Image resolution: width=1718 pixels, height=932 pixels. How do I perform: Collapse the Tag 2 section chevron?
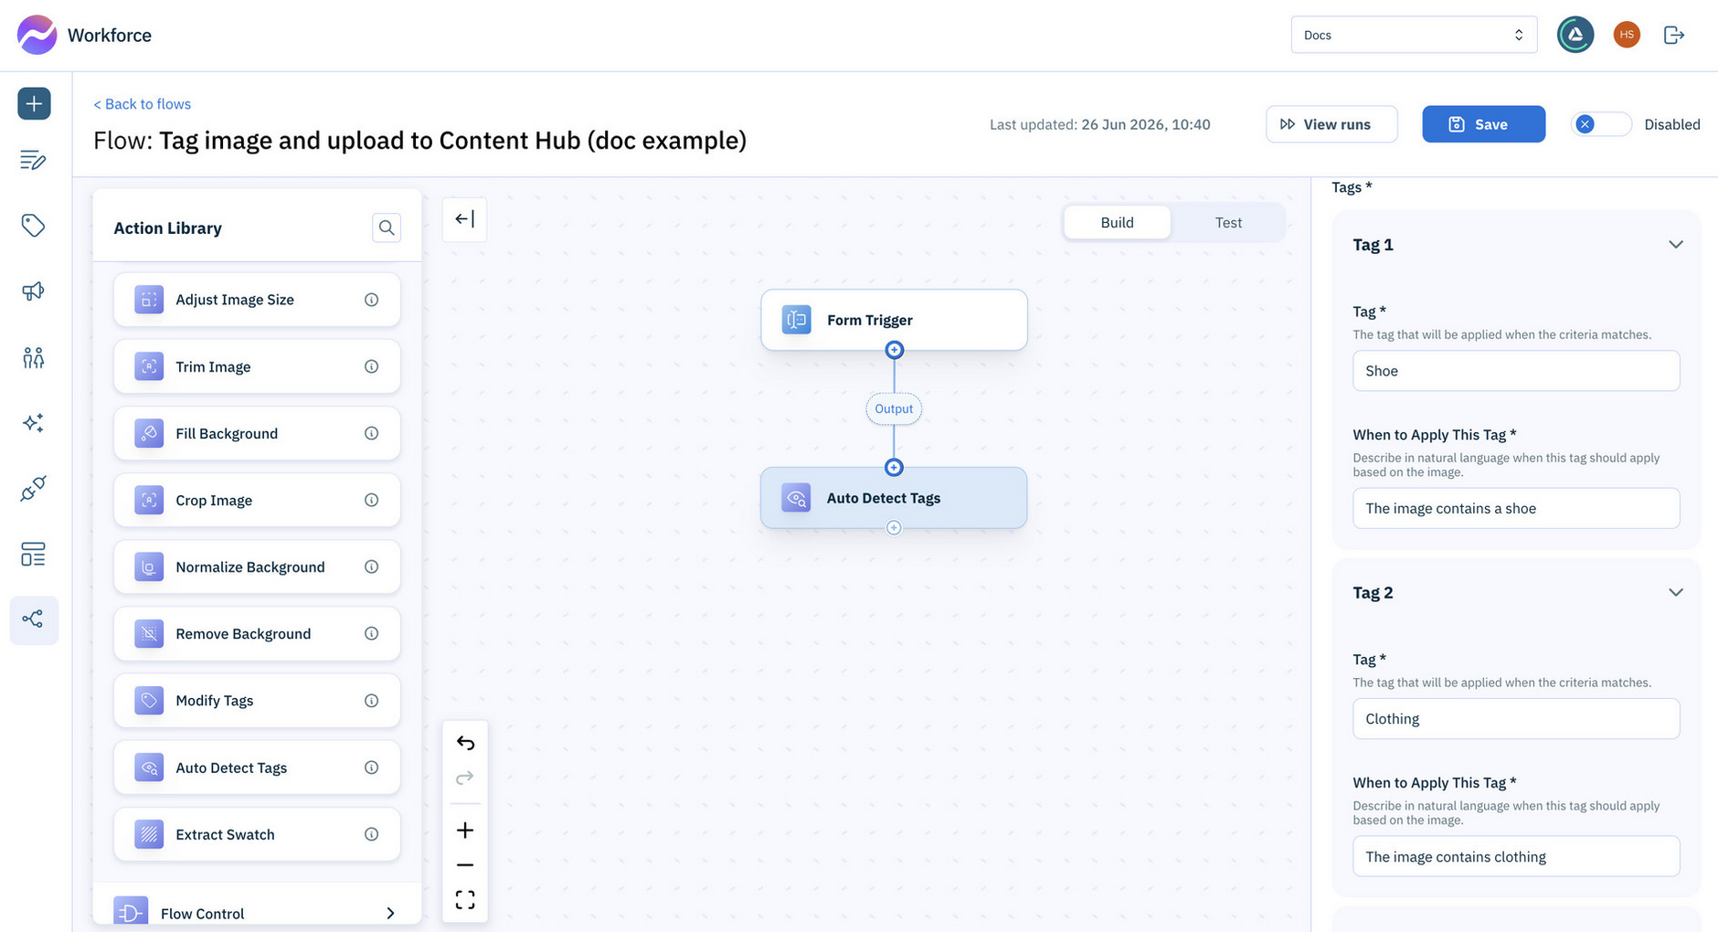coord(1676,593)
